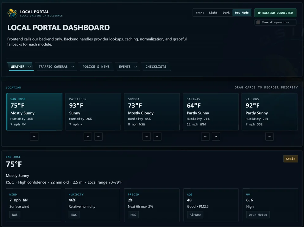304x227 pixels.
Task: Select the Patterson weather card
Action: (93, 112)
